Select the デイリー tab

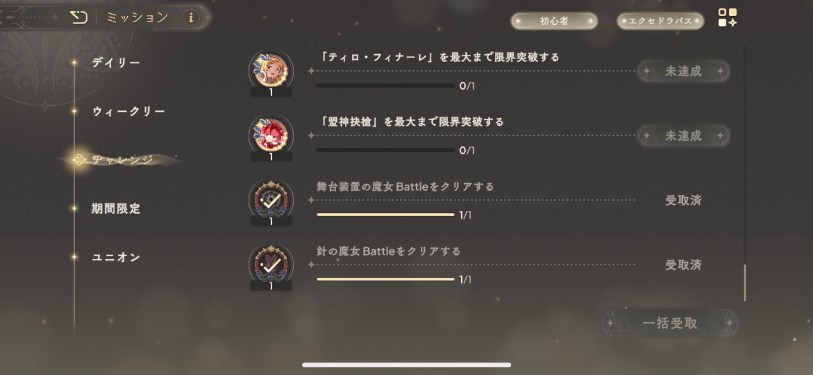[116, 63]
